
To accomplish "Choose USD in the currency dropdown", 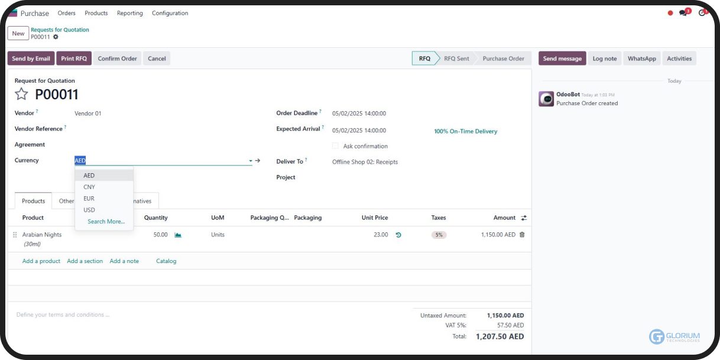I will [89, 210].
